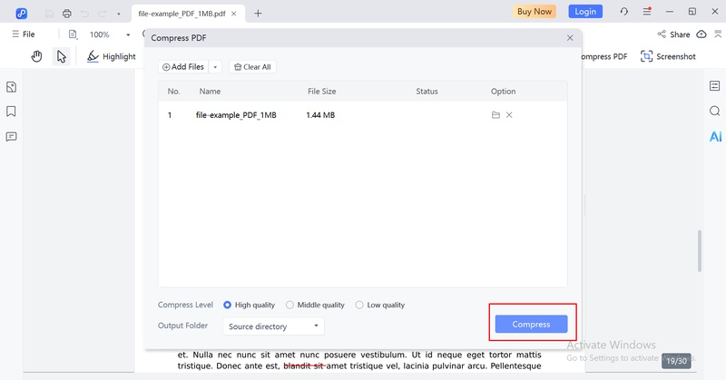
Task: Select the Hand tool icon
Action: pos(36,56)
